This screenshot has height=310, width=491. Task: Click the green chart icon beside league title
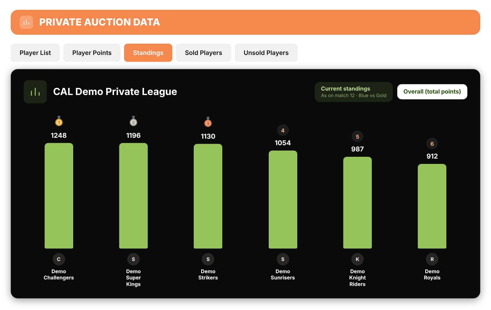[35, 92]
